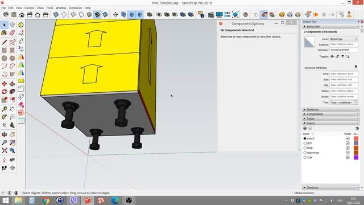Activate the Move tool
The width and height of the screenshot is (364, 205).
pos(4,84)
